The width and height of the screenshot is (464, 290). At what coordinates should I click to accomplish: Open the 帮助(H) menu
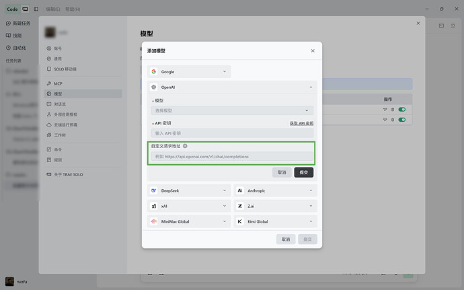coord(73,9)
